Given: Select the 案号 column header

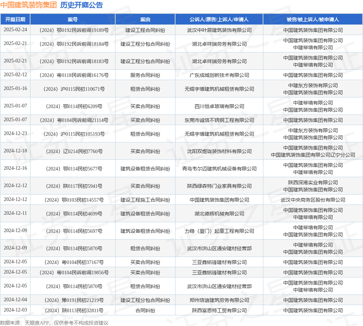Looking at the screenshot, I should (73, 19).
